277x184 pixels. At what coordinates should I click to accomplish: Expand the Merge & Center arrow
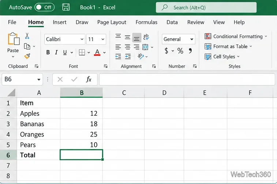[152, 47]
